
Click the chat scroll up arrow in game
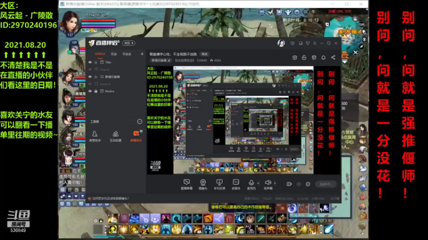tap(70, 196)
